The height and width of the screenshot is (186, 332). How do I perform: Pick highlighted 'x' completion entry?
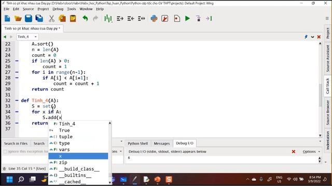78,156
